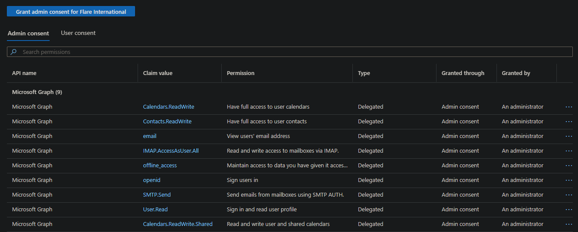Open ellipsis menu for Contacts.ReadWrite row

coord(569,122)
